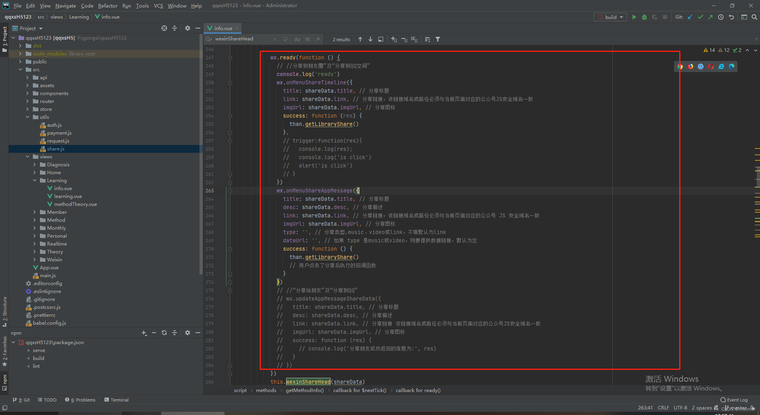
Task: Go to next search occurrence
Action: pyautogui.click(x=370, y=39)
